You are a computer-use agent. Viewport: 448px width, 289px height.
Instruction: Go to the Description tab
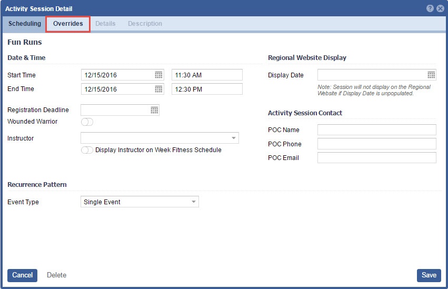point(145,24)
